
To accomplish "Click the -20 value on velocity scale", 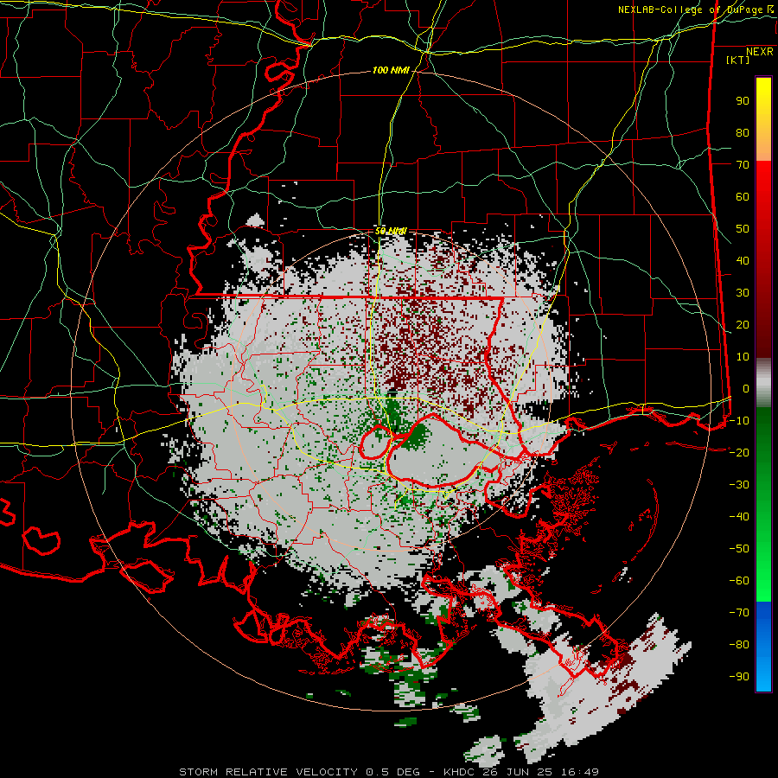I will point(739,452).
